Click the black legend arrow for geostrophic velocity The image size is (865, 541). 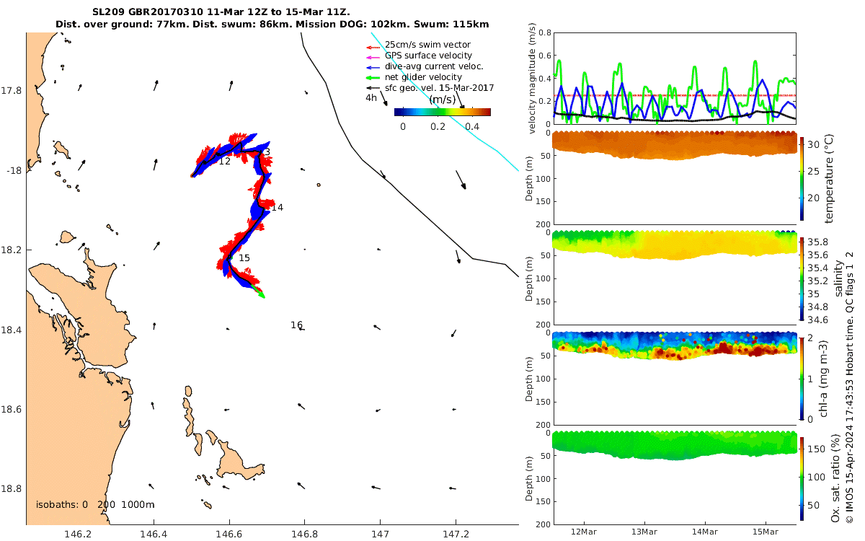373,87
